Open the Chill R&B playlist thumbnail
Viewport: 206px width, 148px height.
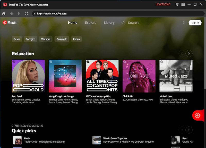139,76
